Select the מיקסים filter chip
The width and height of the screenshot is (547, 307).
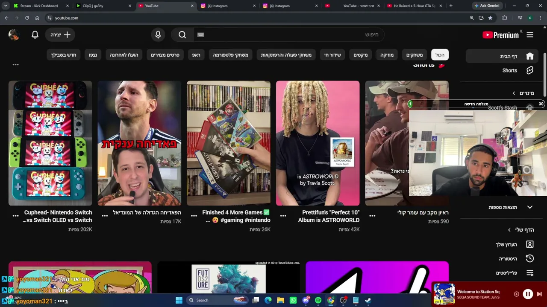point(360,55)
